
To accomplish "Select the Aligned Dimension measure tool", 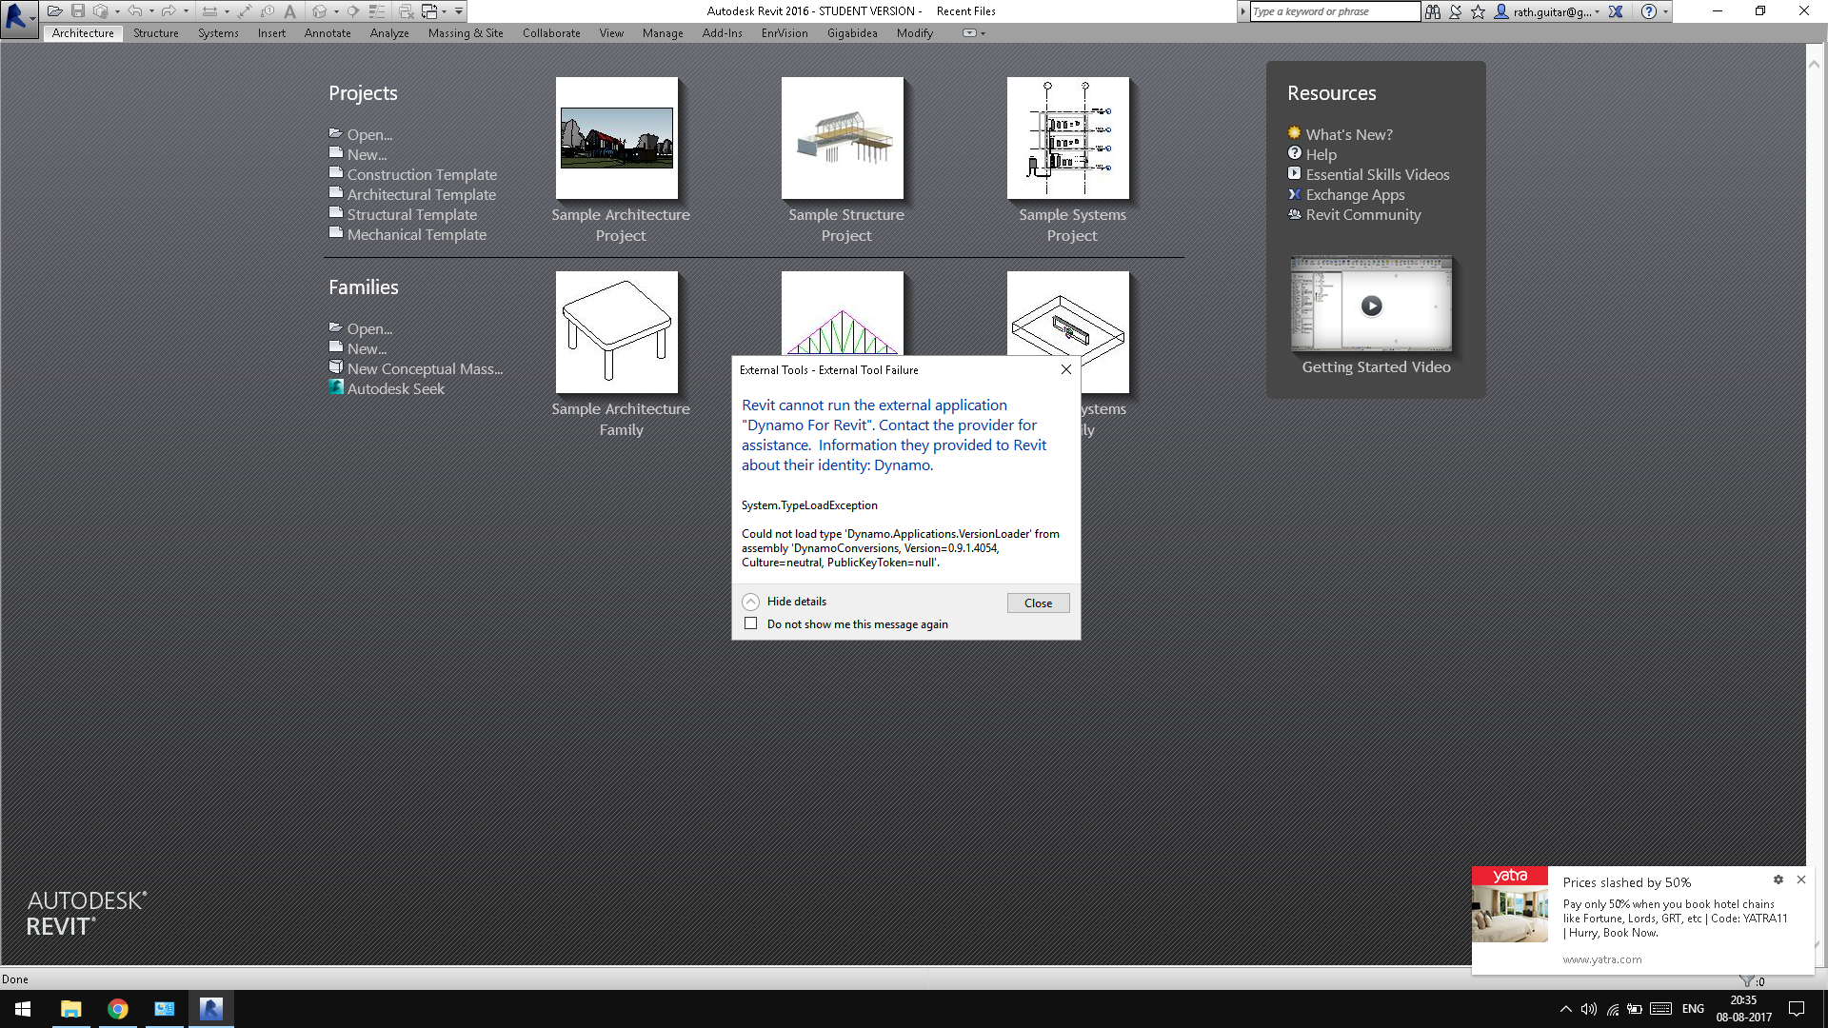I will click(x=210, y=11).
